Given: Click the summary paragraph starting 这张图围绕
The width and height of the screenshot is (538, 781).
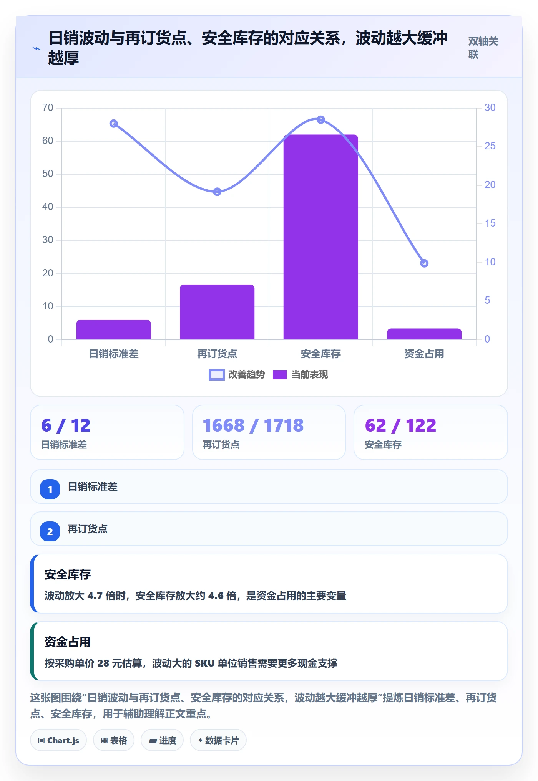Looking at the screenshot, I should 264,706.
